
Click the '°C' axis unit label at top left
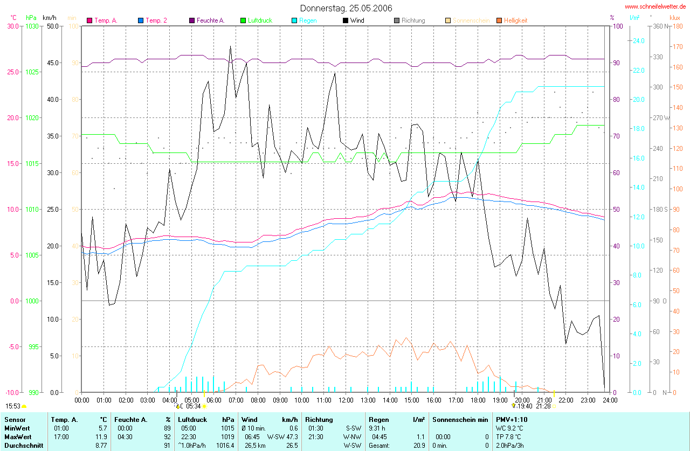[13, 18]
